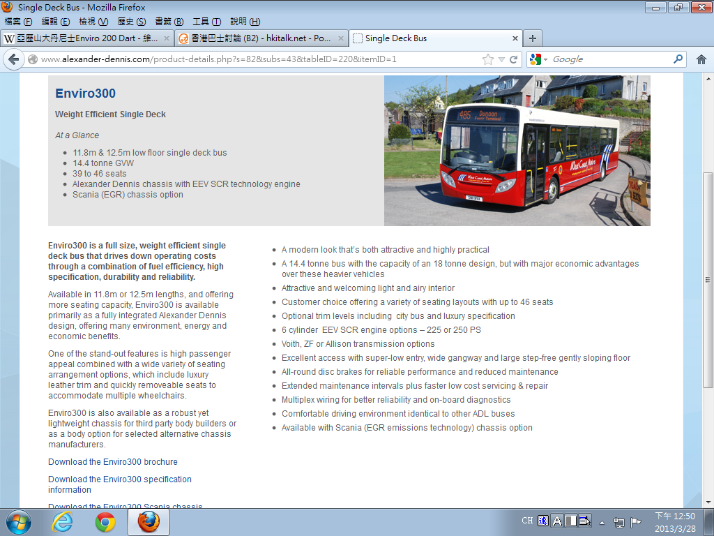The image size is (714, 536).
Task: Click the Enviro300 heading
Action: point(85,94)
